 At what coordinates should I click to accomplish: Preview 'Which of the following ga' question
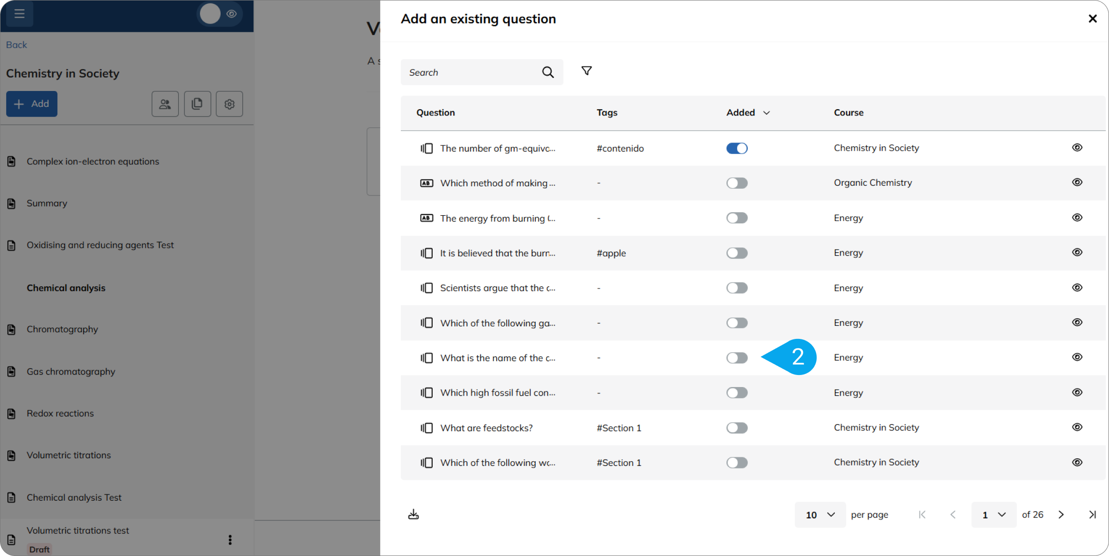[x=1077, y=323]
